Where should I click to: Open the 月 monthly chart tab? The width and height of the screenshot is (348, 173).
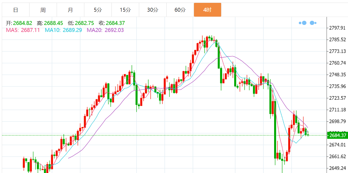pos(70,10)
